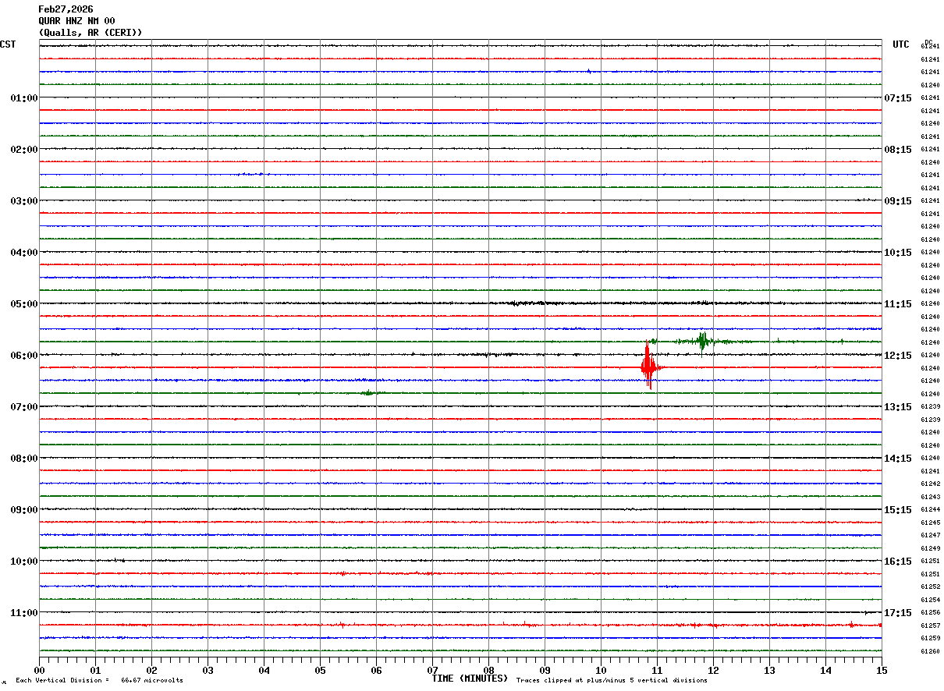Viewport: 944px width, 691px height.
Task: Click the UTC timezone label
Action: click(x=900, y=44)
